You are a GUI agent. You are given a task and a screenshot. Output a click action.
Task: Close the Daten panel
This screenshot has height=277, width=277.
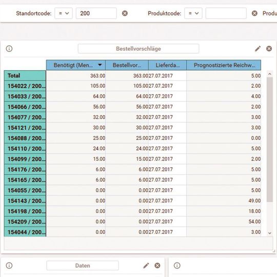click(x=157, y=265)
